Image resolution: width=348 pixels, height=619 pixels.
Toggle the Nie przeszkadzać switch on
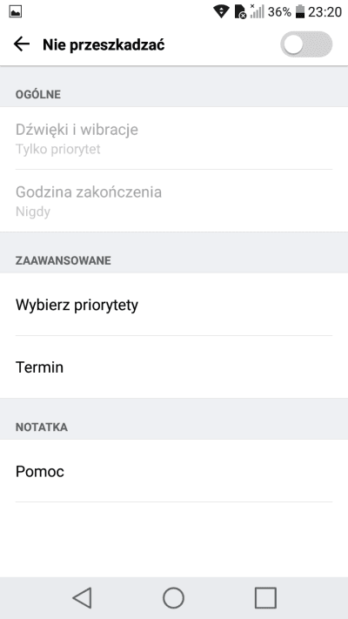coord(306,44)
